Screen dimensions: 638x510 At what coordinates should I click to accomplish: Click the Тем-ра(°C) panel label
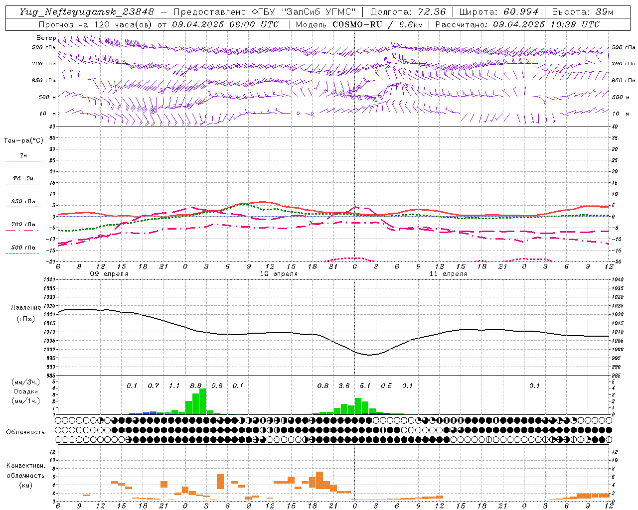[x=23, y=141]
